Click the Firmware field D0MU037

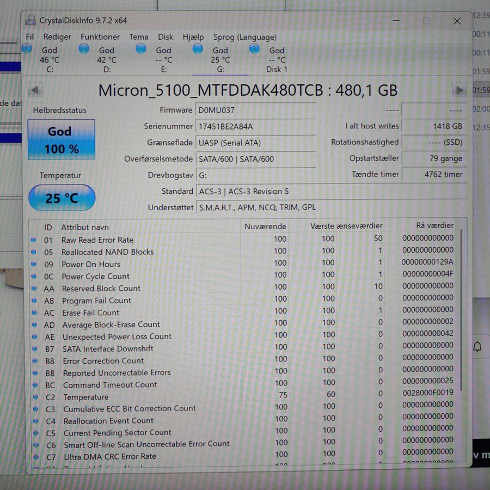pos(256,111)
